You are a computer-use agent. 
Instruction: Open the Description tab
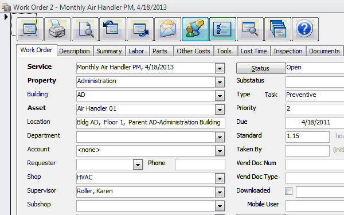75,51
